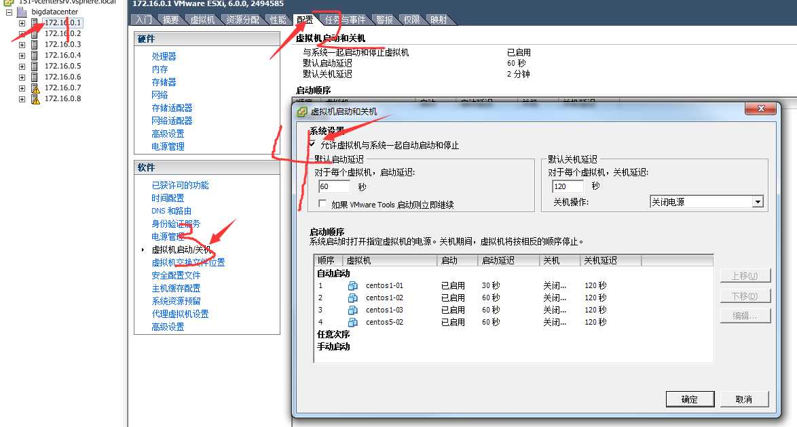Open the 警报 tab
797x427 pixels.
point(385,20)
